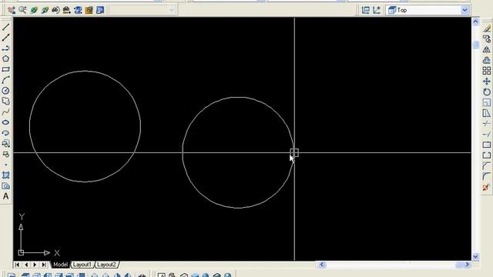Click vertical scrollbar down arrow

(x=475, y=256)
